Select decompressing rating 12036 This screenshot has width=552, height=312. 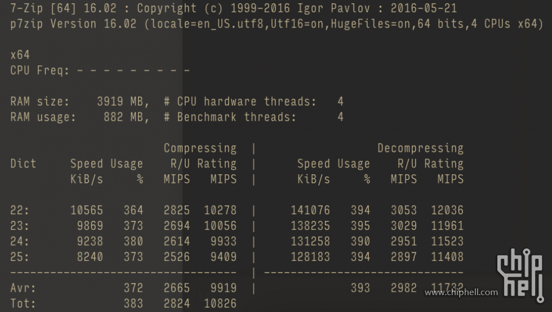(447, 210)
